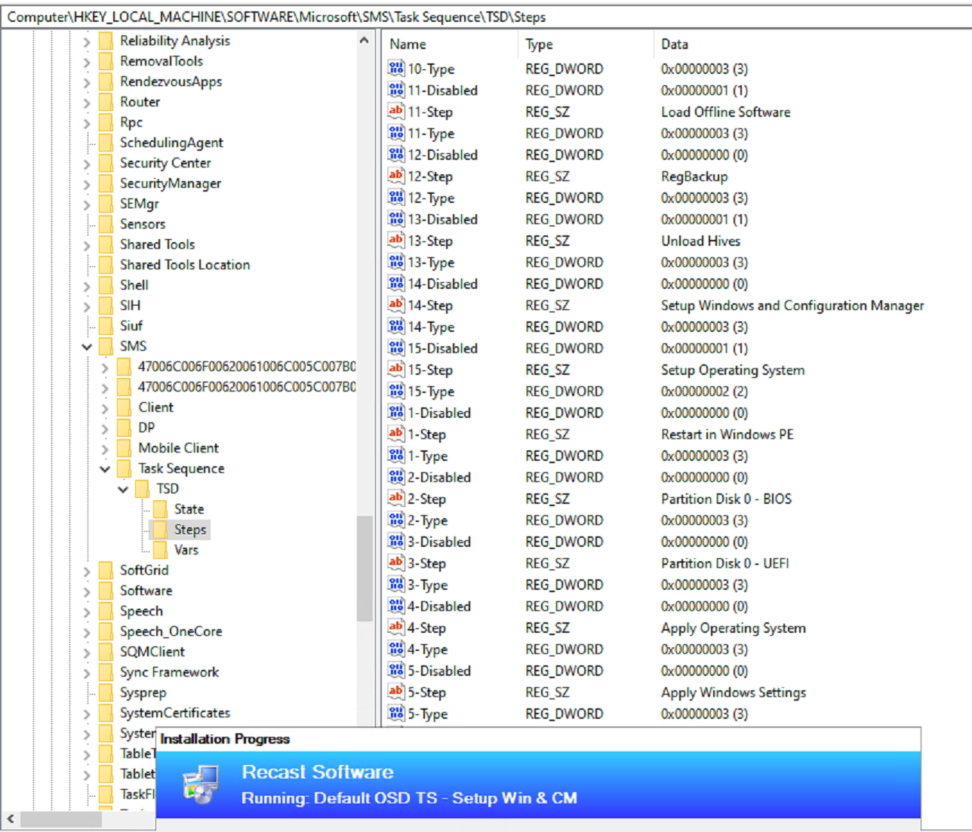
Task: Click the tree pane scroll up arrow
Action: (x=364, y=41)
